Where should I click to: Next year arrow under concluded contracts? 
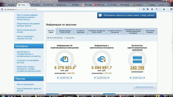(109, 78)
